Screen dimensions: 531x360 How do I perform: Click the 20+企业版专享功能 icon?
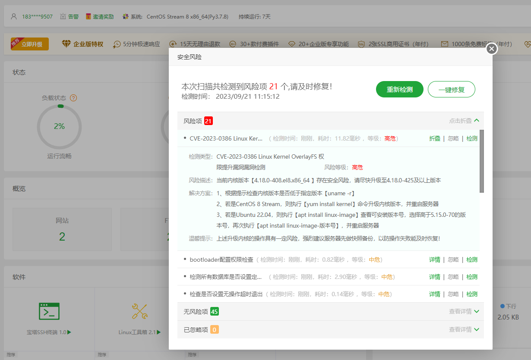click(292, 44)
